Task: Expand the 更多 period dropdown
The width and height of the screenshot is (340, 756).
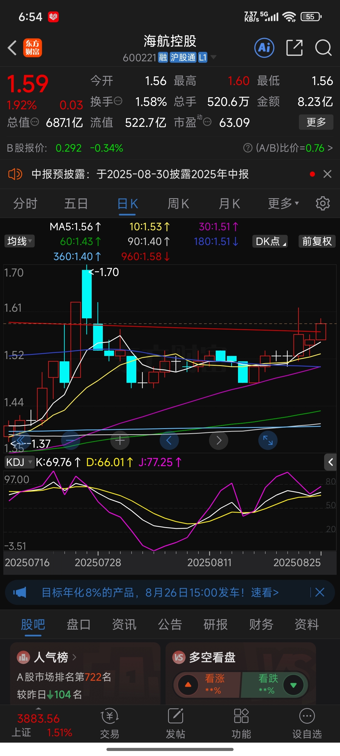Action: (x=283, y=203)
